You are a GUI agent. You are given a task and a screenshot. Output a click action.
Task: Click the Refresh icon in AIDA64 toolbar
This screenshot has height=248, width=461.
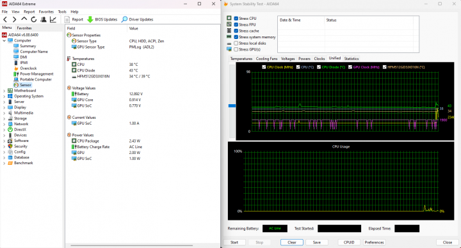[x=34, y=19]
